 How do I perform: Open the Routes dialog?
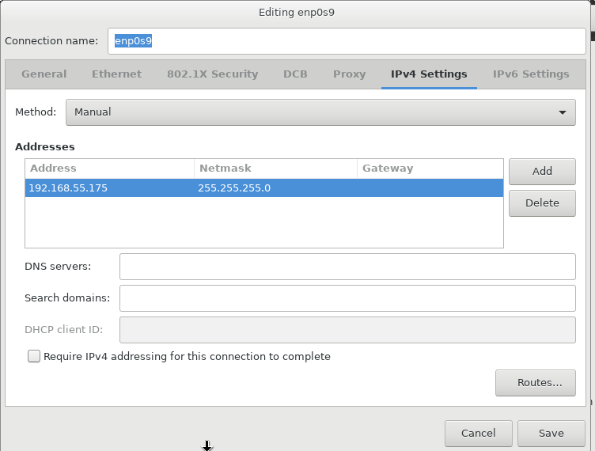pos(535,383)
